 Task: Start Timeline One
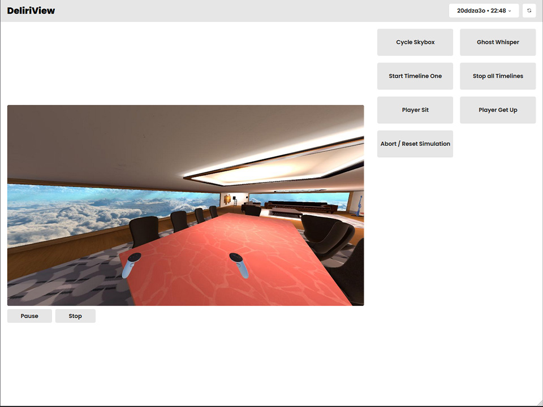[415, 76]
